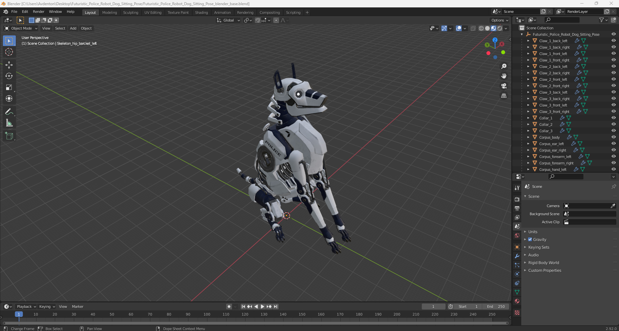Click the blue Z axis on navigation gizmo
Image resolution: width=619 pixels, height=331 pixels.
495,40
